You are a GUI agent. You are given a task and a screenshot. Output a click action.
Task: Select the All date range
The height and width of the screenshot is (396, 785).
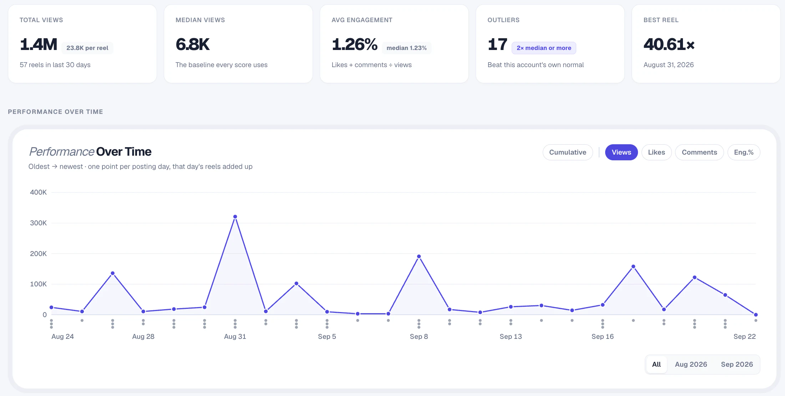657,365
